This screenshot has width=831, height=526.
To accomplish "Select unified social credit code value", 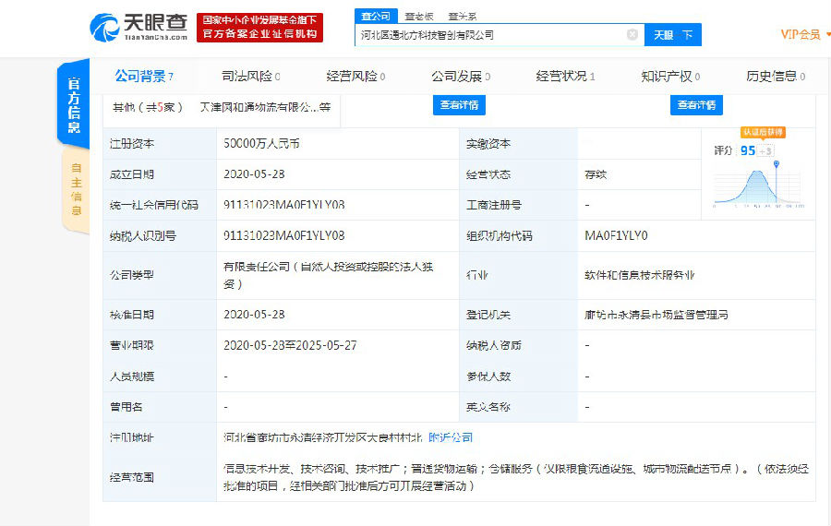I will point(284,205).
